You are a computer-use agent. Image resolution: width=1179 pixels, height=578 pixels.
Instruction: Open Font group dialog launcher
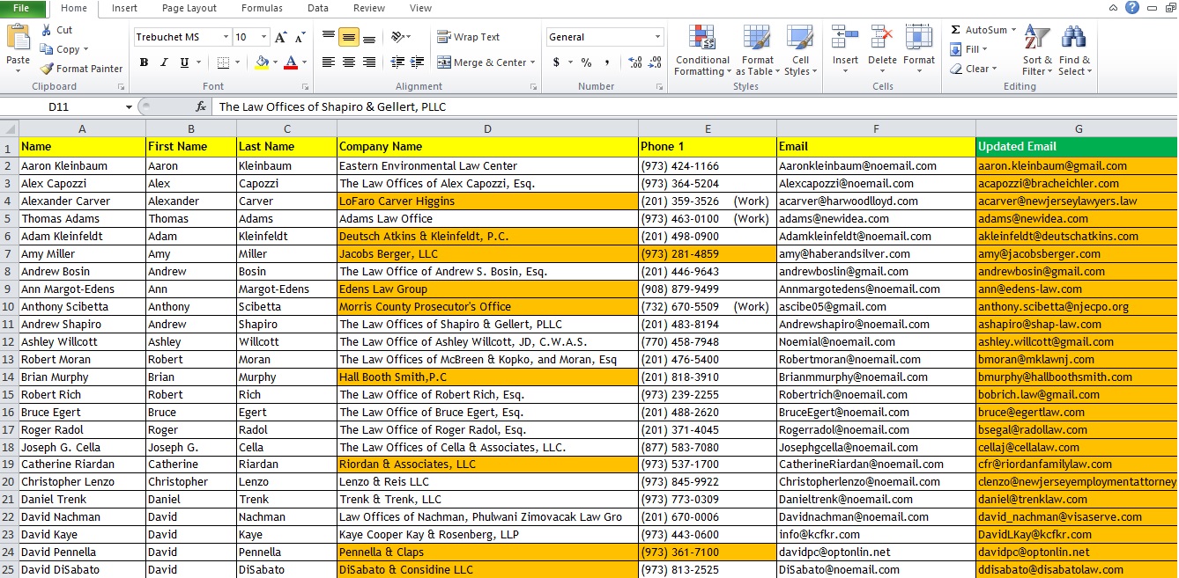[305, 87]
